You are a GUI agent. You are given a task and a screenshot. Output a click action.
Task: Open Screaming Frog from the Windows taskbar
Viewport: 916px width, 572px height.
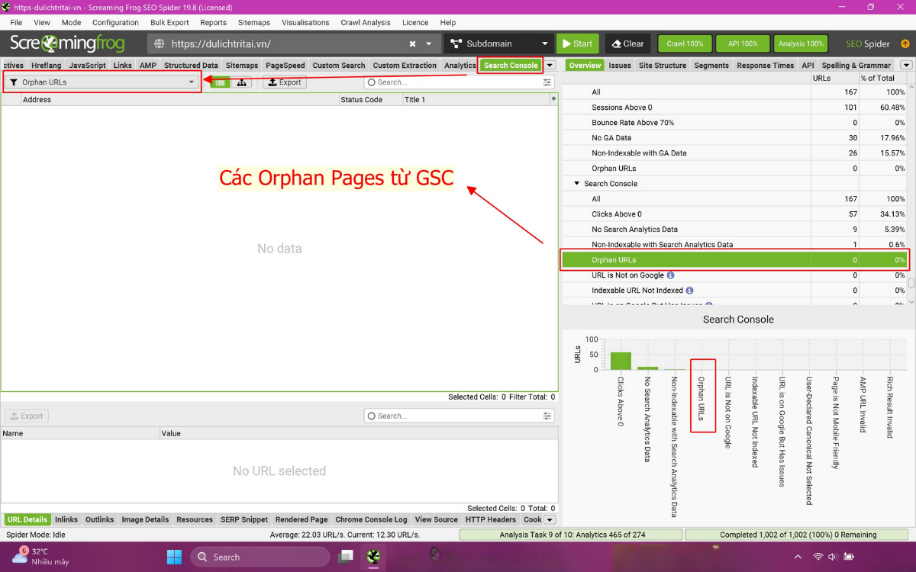coord(373,556)
